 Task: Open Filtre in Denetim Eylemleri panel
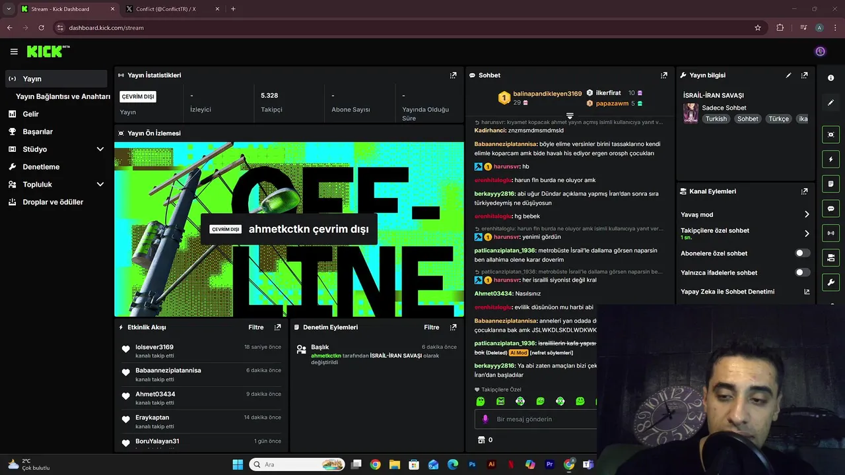432,327
